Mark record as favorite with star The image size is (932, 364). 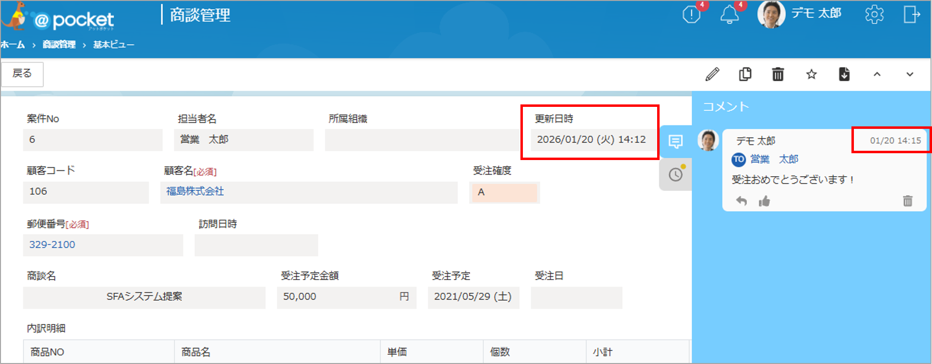811,74
